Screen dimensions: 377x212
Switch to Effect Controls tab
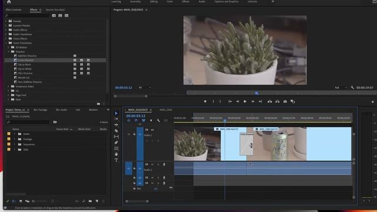click(x=14, y=10)
